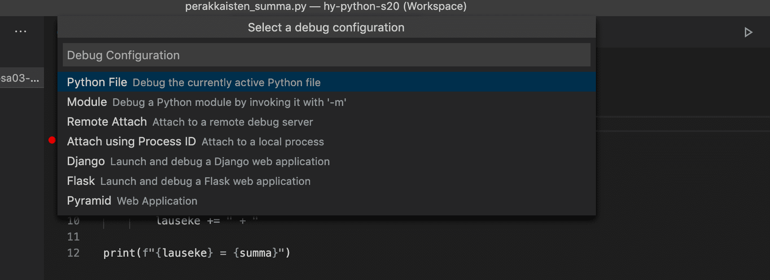Open the three-dot more actions menu
Viewport: 770px width, 280px height.
coord(21,31)
